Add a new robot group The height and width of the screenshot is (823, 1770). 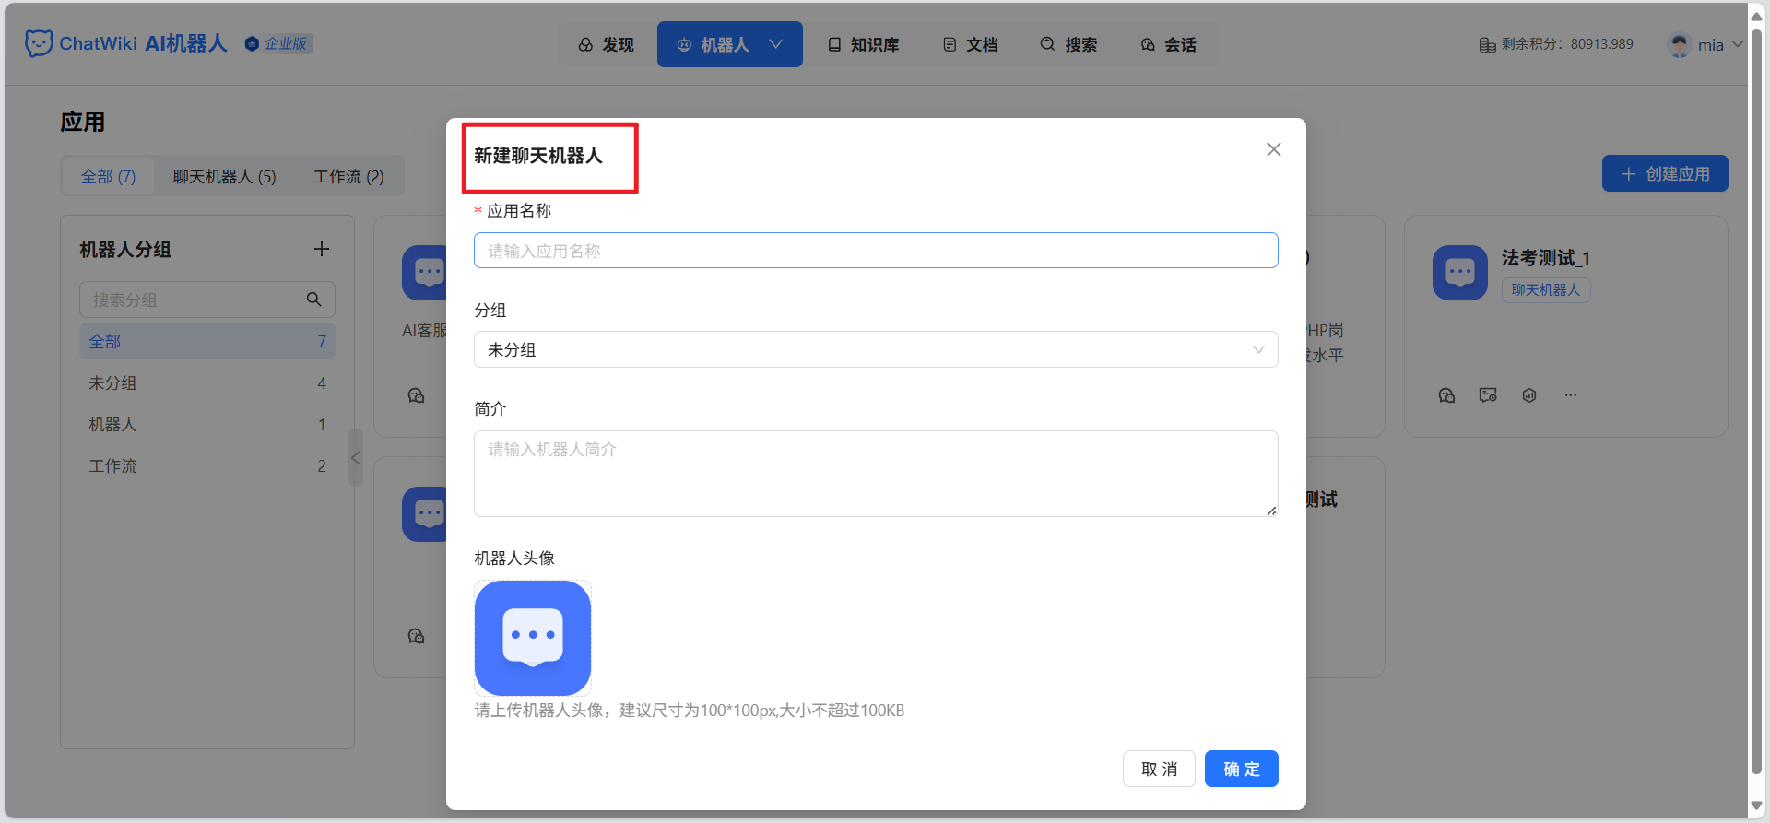tap(322, 249)
